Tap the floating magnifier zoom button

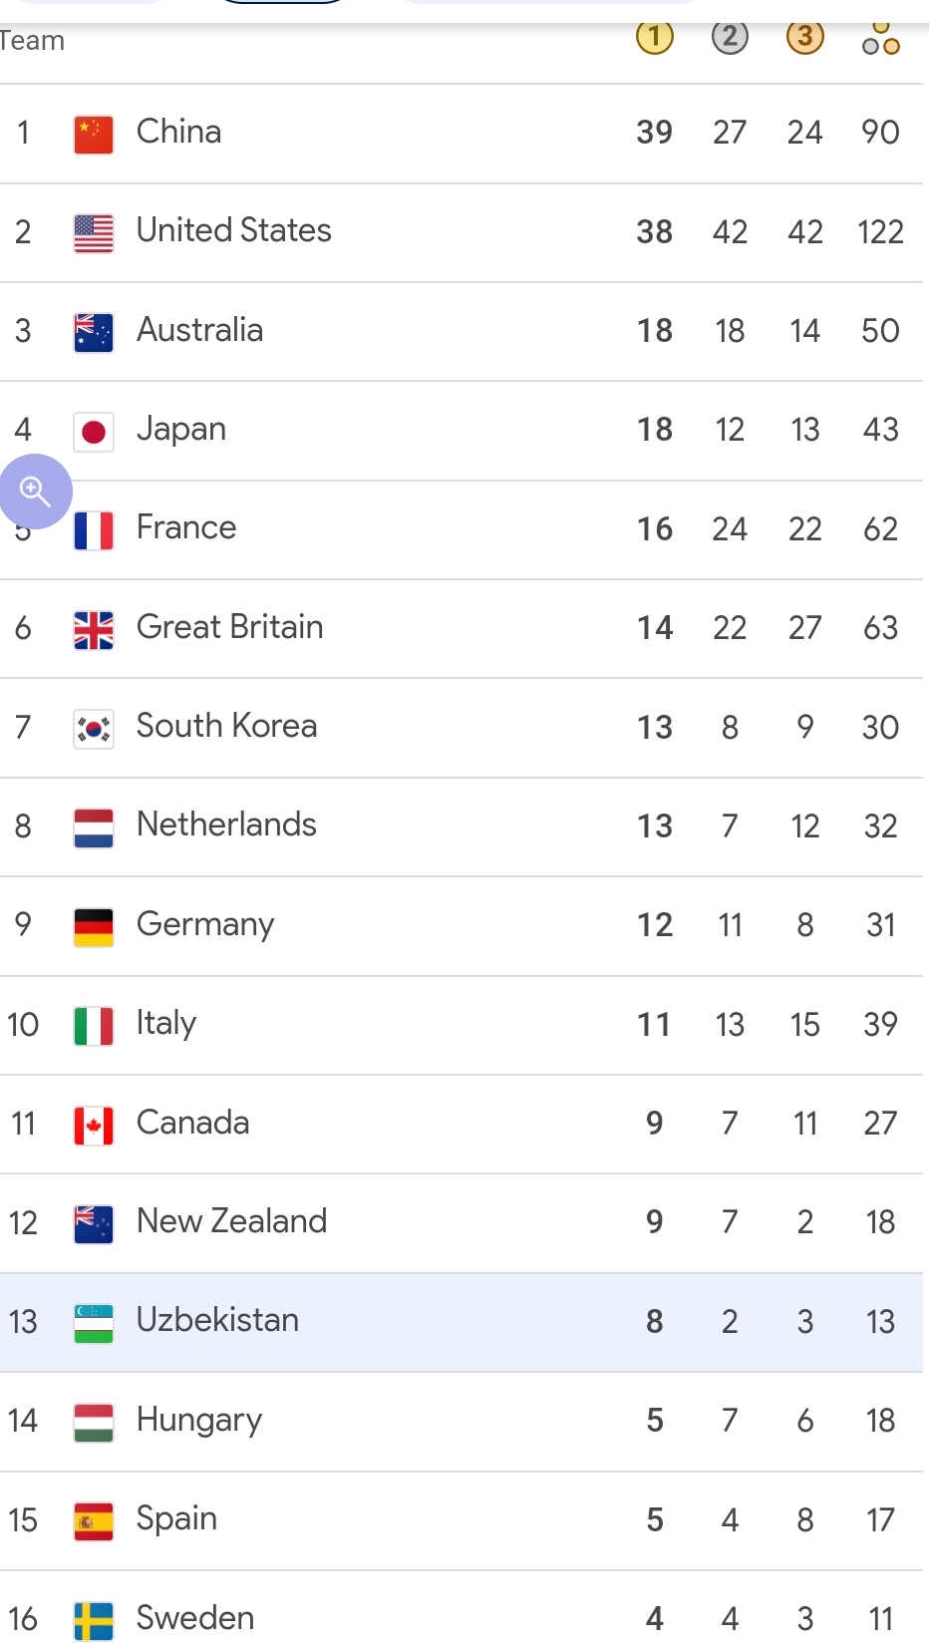pyautogui.click(x=36, y=491)
